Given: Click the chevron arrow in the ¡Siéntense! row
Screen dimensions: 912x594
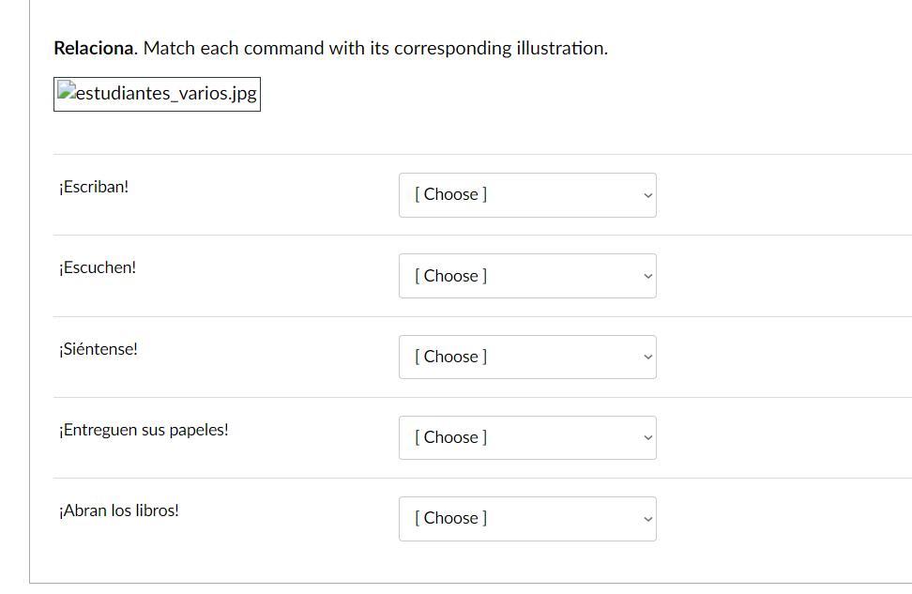Looking at the screenshot, I should [646, 357].
